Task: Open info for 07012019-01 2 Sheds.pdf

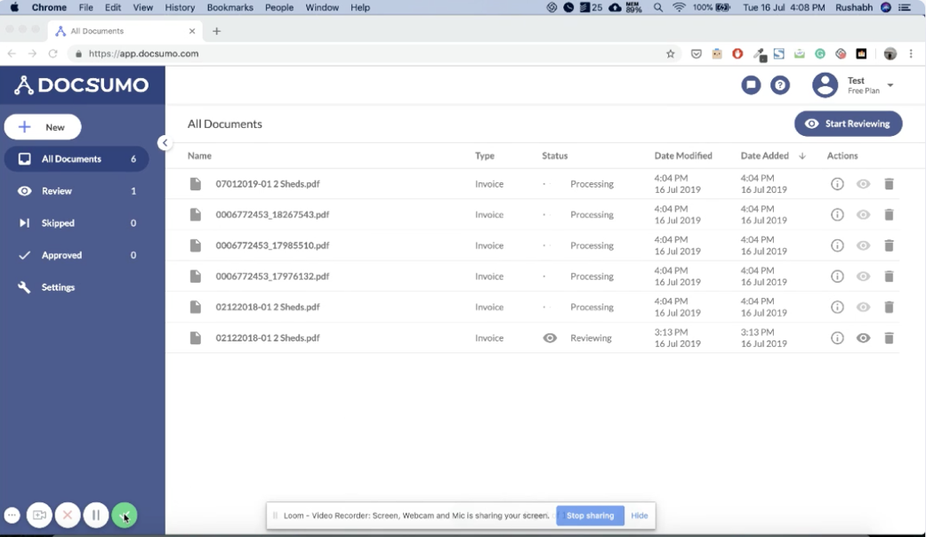Action: click(837, 184)
